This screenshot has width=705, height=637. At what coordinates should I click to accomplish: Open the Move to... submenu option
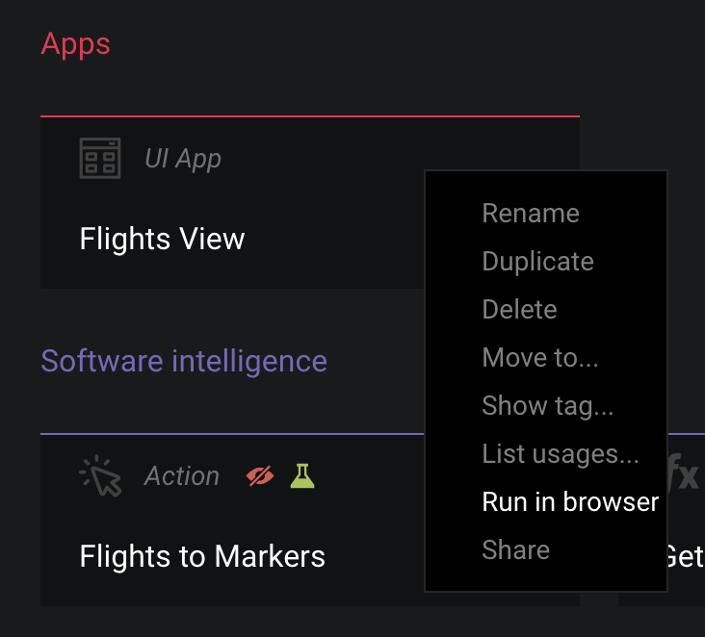[x=539, y=358]
